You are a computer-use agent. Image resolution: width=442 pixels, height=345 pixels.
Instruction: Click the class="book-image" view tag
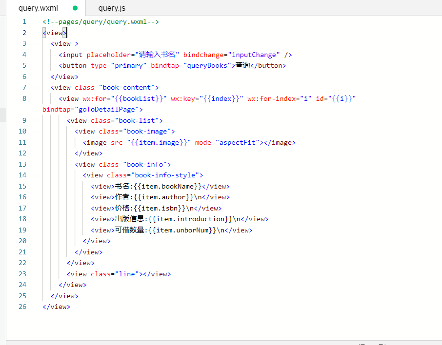pos(125,132)
